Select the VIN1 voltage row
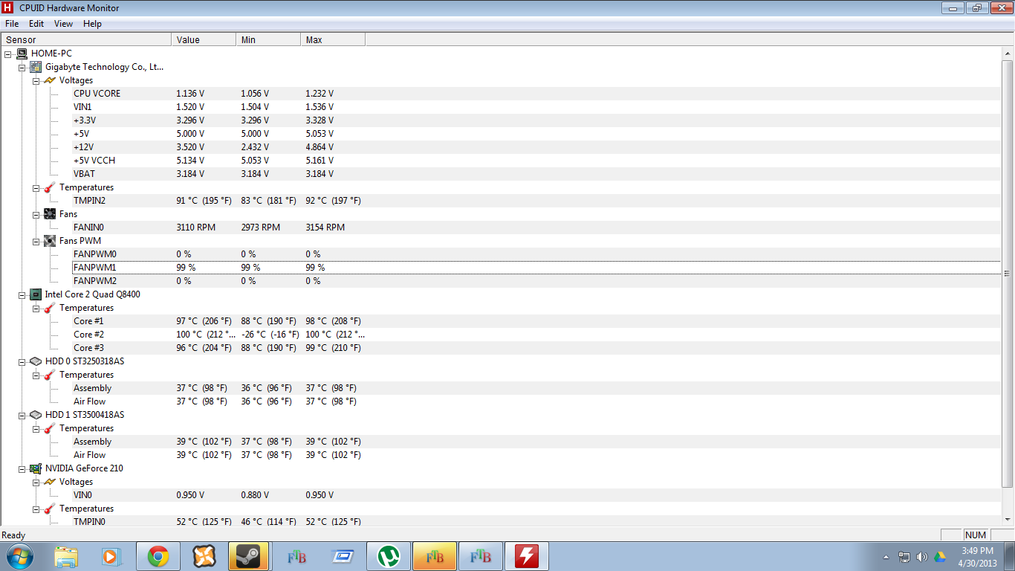1015x571 pixels. (537, 107)
